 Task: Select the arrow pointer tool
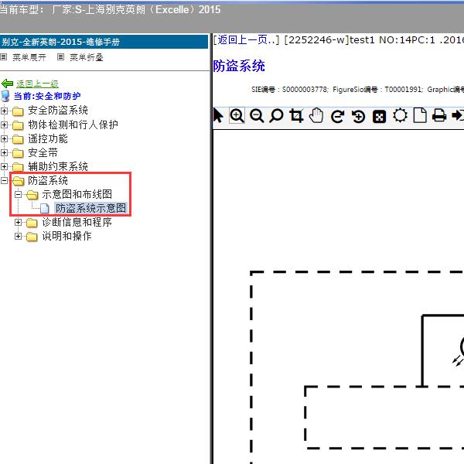tap(218, 116)
